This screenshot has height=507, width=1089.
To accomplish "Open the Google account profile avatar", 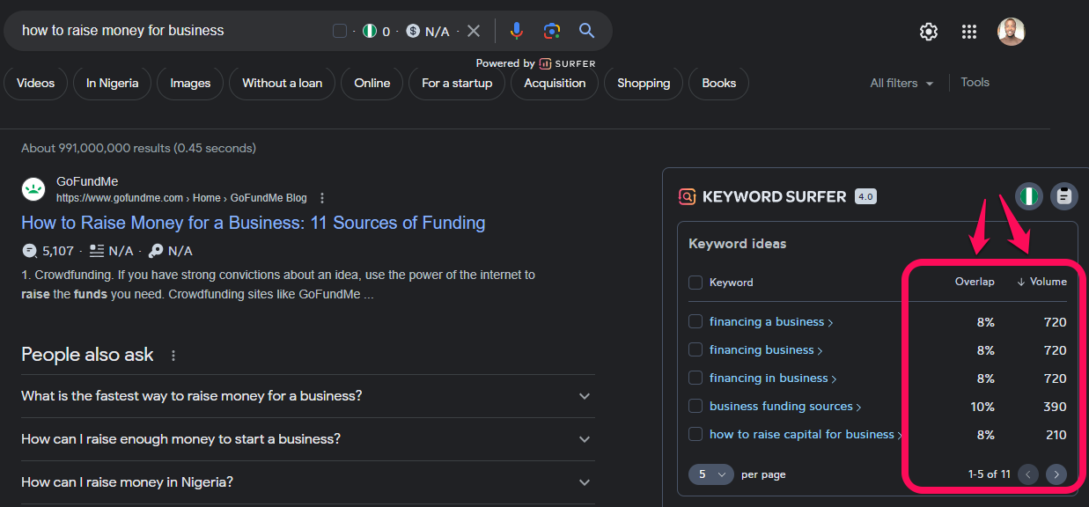I will tap(1011, 32).
